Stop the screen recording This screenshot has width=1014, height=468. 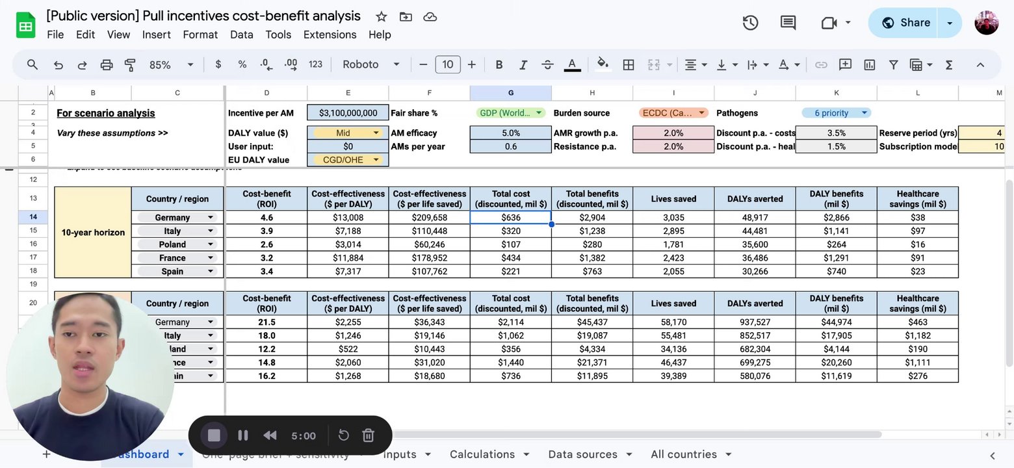click(214, 435)
